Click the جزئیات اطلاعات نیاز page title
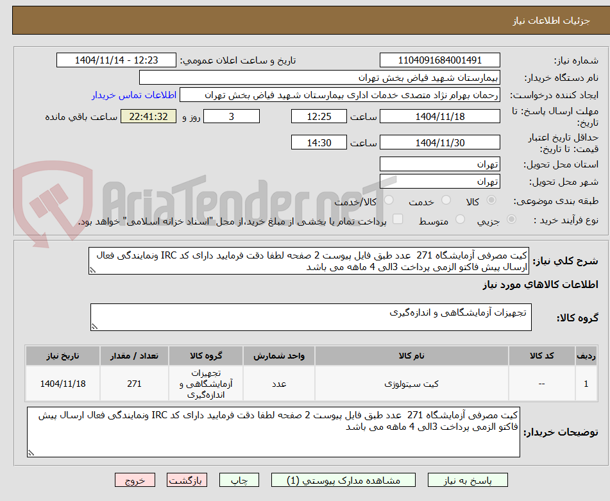This screenshot has height=501, width=610. pyautogui.click(x=551, y=21)
